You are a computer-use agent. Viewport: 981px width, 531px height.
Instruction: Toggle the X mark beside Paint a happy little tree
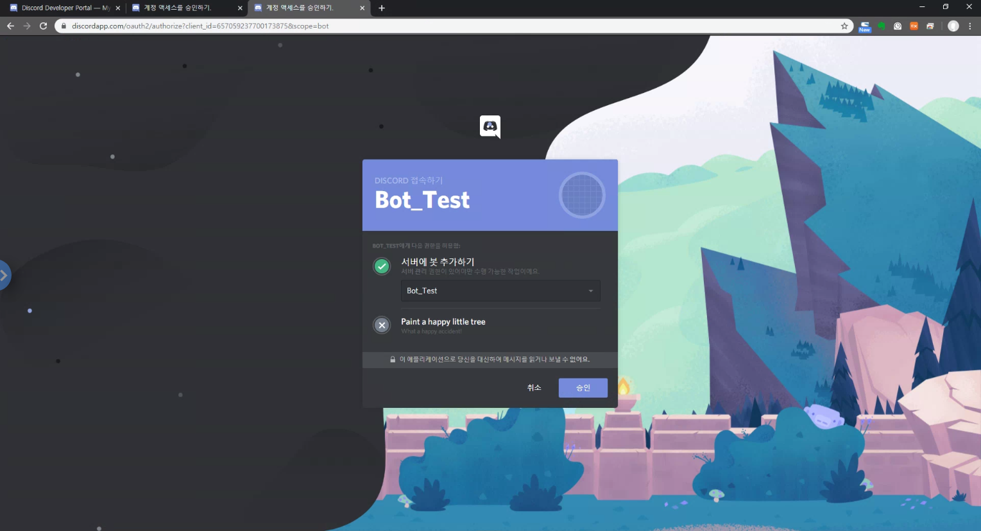(382, 325)
